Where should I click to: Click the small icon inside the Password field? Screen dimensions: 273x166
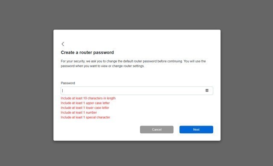tap(207, 91)
